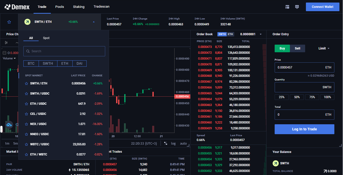Star the ETH / WBTC market row
Viewport: 343px width, 175px height.
[26, 154]
